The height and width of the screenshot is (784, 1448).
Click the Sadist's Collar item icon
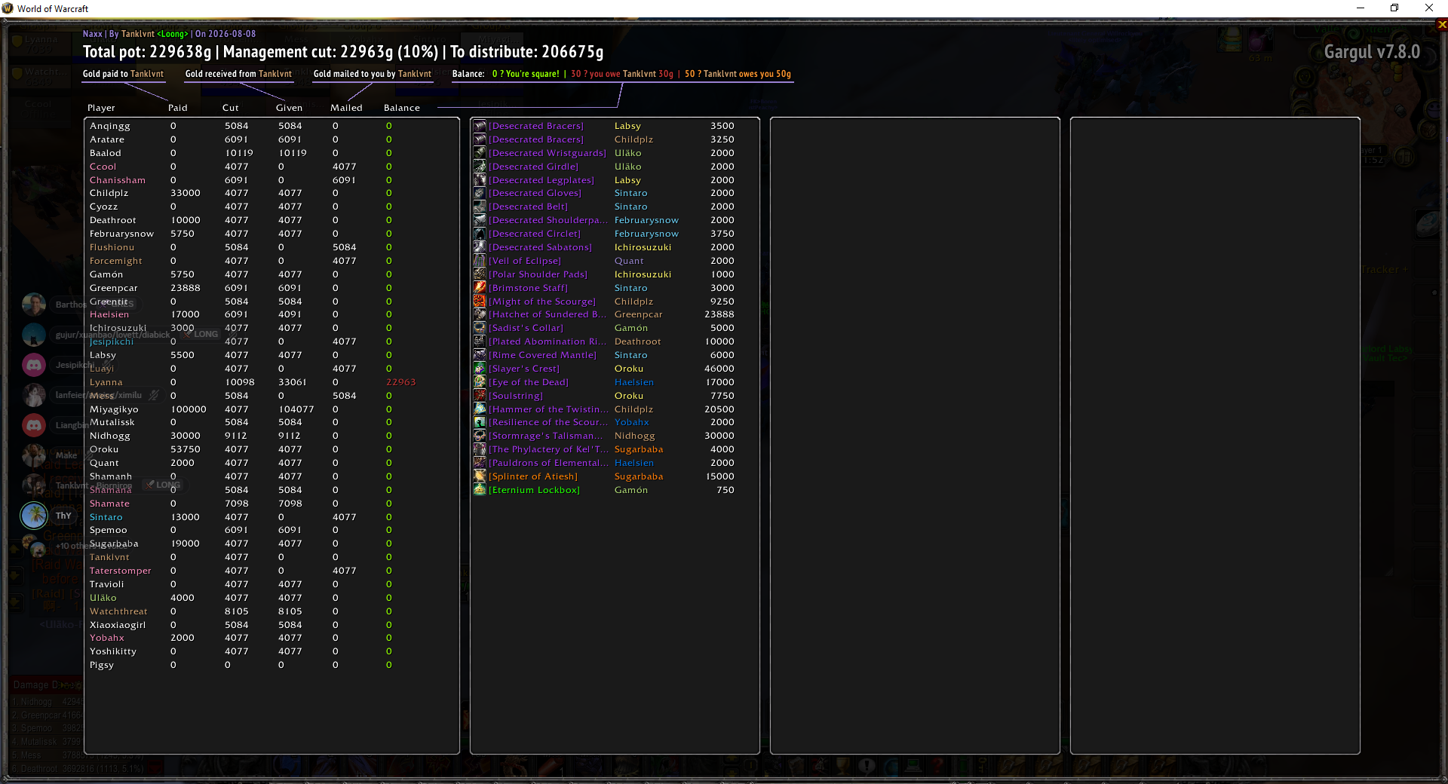[x=480, y=328]
